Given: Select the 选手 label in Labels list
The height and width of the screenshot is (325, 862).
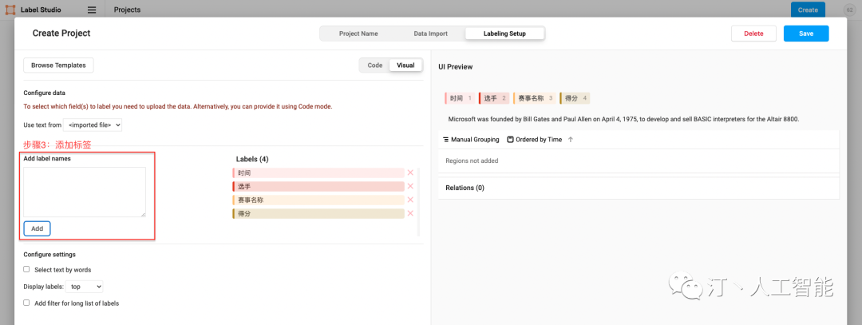Looking at the screenshot, I should click(318, 186).
